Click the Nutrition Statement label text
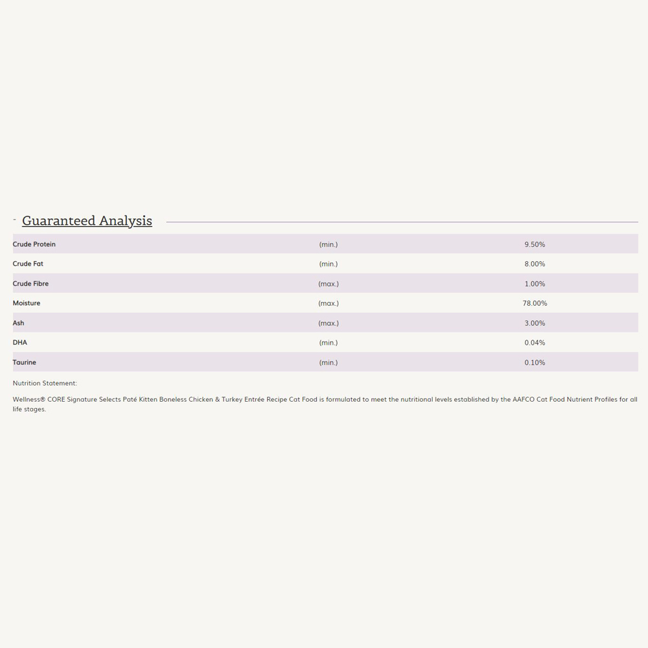648x648 pixels. pyautogui.click(x=45, y=383)
